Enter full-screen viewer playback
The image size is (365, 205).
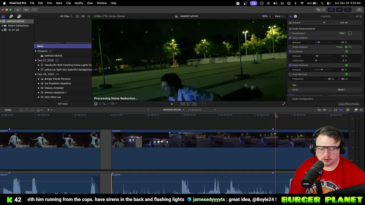(x=284, y=104)
